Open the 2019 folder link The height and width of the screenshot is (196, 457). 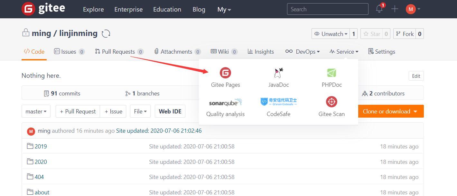41,146
